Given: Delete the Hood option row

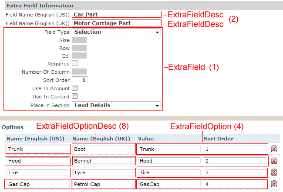Looking at the screenshot, I should 274,160.
